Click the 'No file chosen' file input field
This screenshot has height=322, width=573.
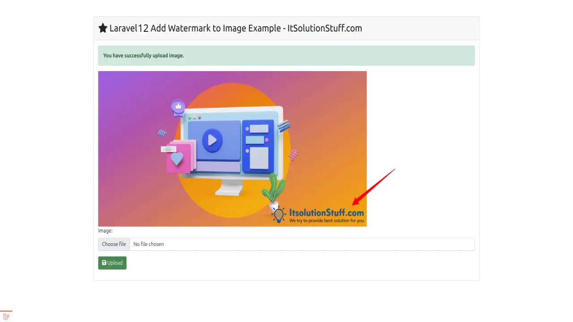pyautogui.click(x=286, y=244)
